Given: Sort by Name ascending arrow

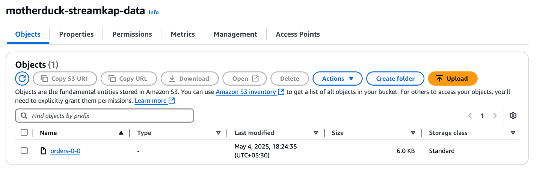Looking at the screenshot, I should [121, 133].
